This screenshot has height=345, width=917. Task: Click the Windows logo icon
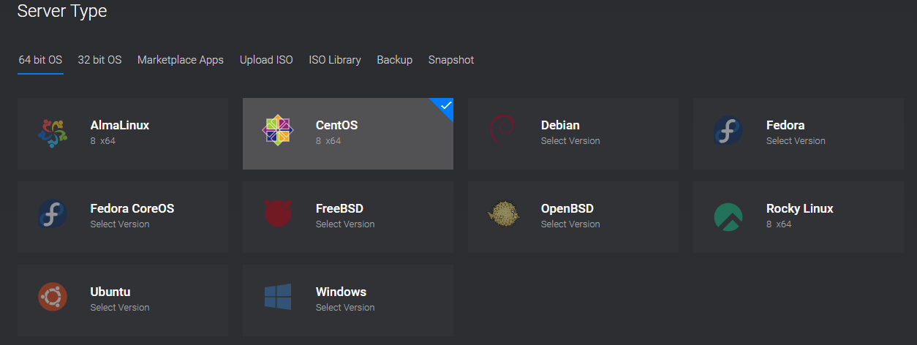[278, 297]
